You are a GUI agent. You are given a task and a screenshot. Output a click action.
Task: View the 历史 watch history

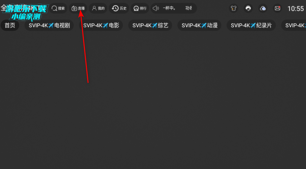[119, 8]
